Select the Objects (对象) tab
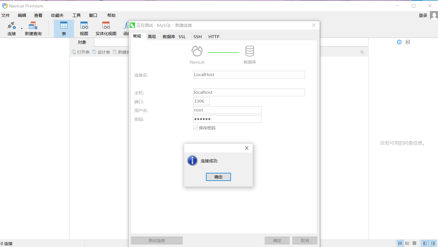The height and width of the screenshot is (247, 438). (82, 42)
